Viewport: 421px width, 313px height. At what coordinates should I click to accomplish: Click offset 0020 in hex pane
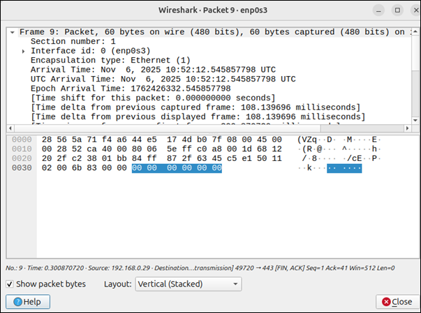click(22, 158)
